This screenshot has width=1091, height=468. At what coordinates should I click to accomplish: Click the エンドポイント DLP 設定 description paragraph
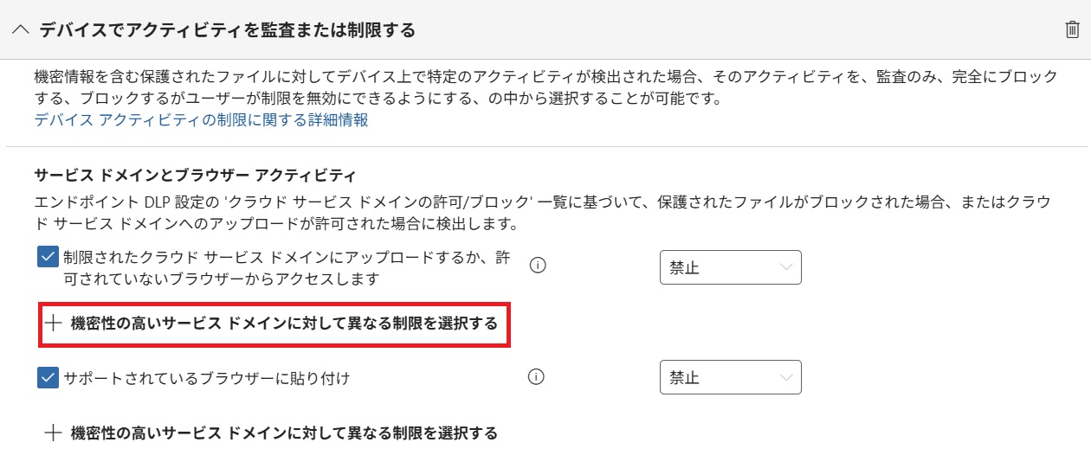click(x=542, y=212)
